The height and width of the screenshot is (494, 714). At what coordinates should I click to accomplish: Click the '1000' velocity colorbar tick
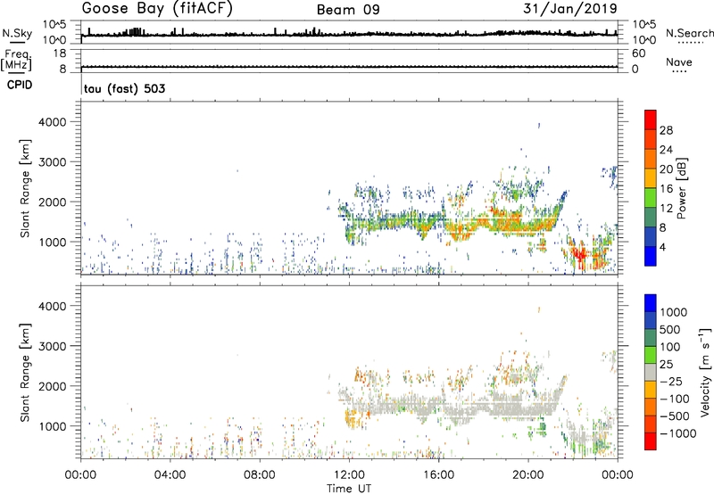[x=674, y=312]
